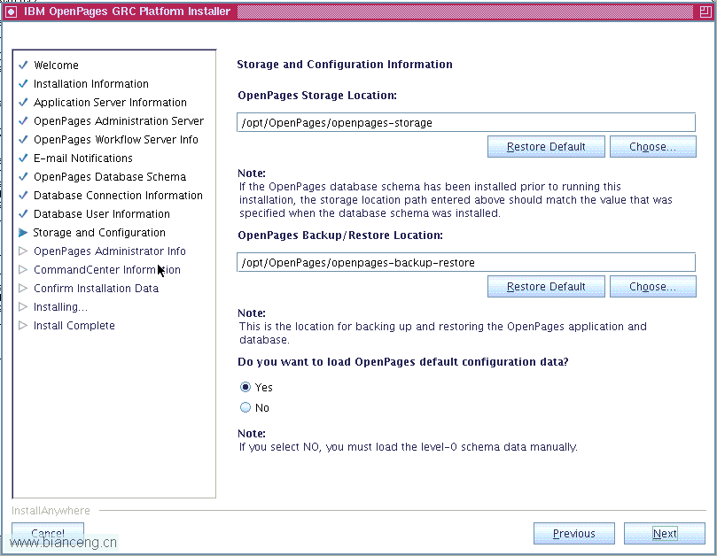Choose a folder for Backup/Restore Location
This screenshot has height=556, width=717.
click(653, 287)
